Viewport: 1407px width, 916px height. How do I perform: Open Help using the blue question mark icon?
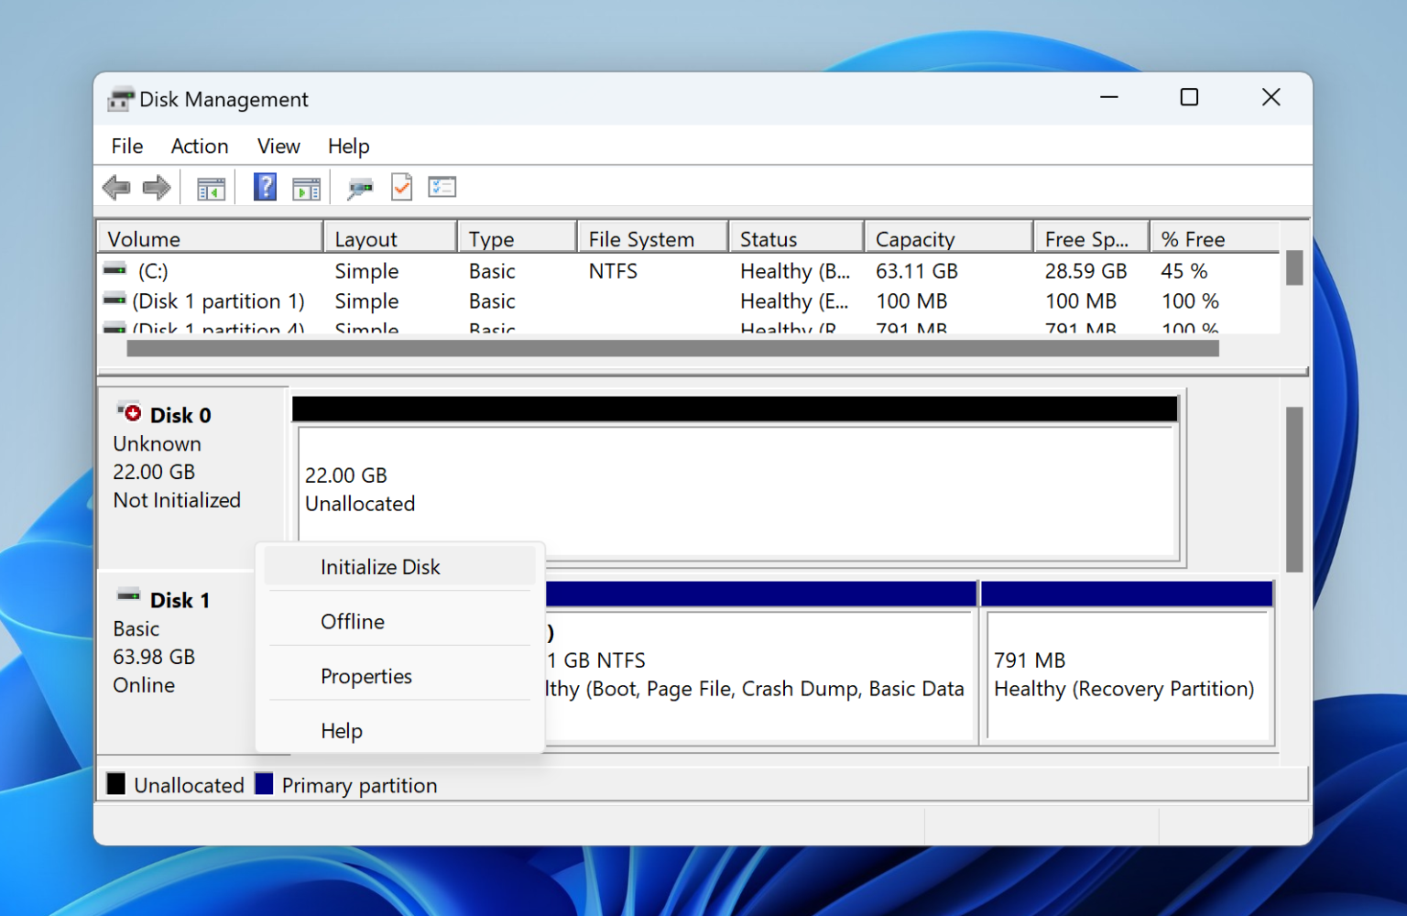click(x=264, y=187)
